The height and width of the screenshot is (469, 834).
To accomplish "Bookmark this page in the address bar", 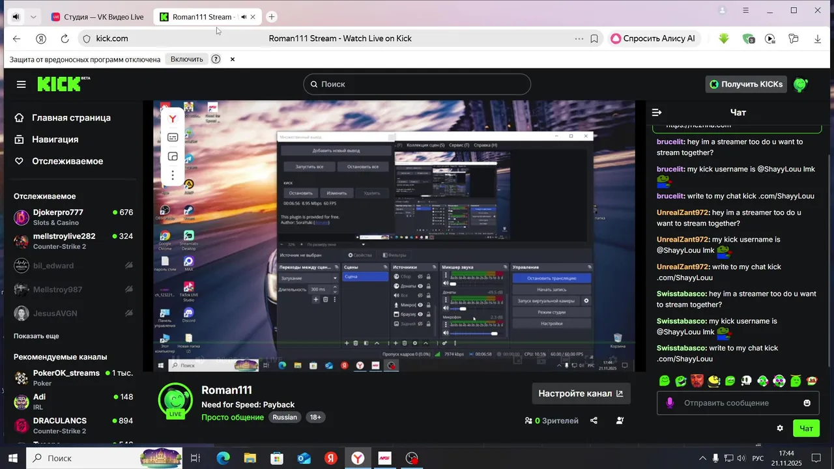I will point(594,38).
